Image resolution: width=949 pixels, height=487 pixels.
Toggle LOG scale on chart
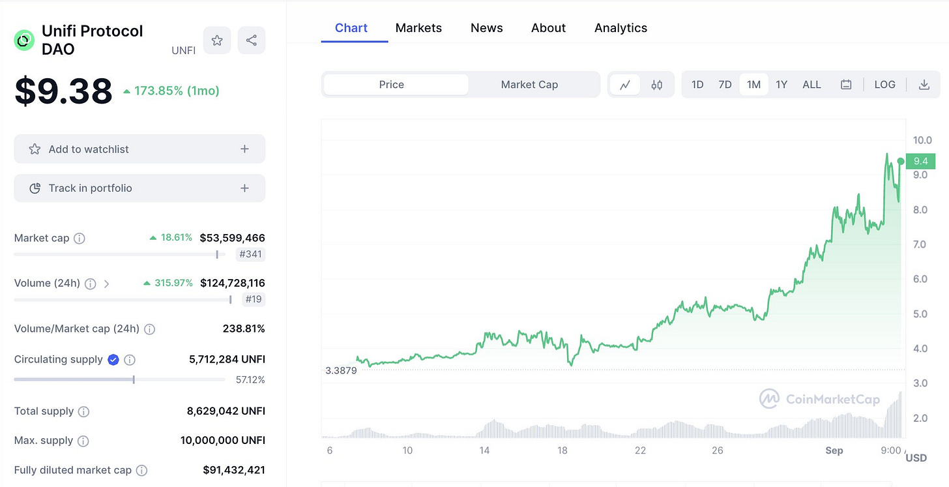884,85
